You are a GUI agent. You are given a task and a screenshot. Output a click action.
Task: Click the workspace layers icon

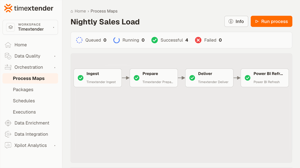point(11,27)
